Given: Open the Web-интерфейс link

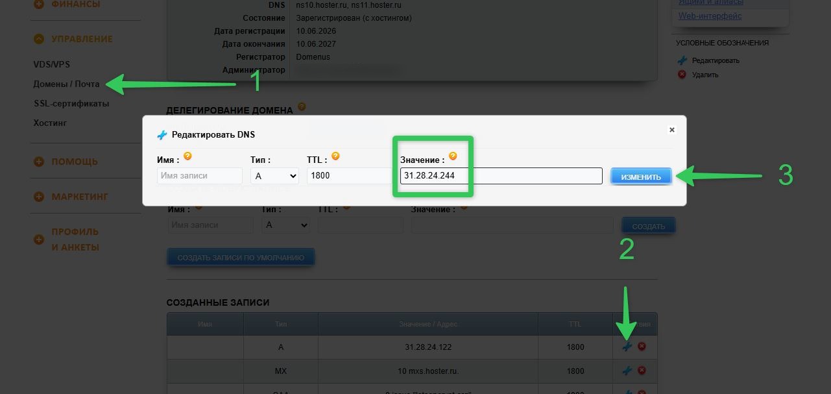Looking at the screenshot, I should (710, 16).
